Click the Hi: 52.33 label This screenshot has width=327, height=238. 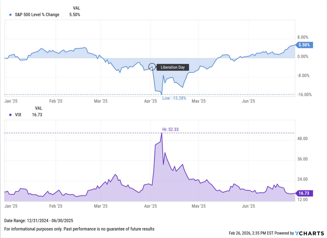pos(170,130)
